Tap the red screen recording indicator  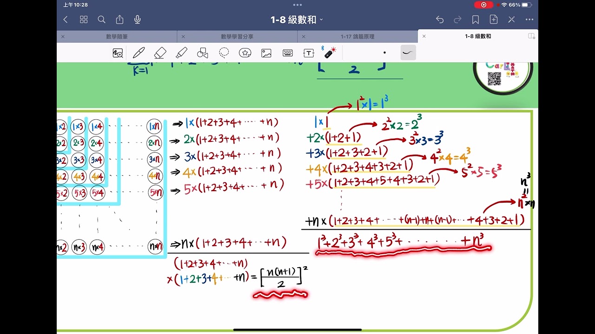click(484, 5)
